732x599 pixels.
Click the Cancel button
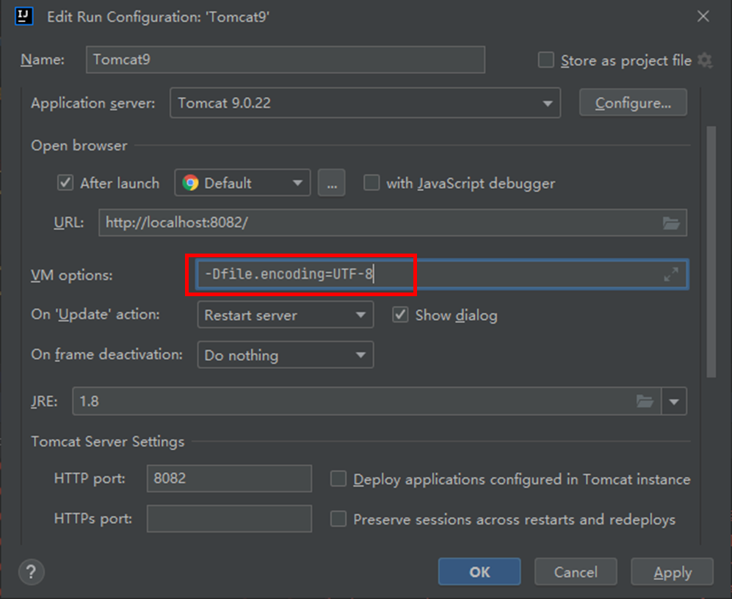576,572
